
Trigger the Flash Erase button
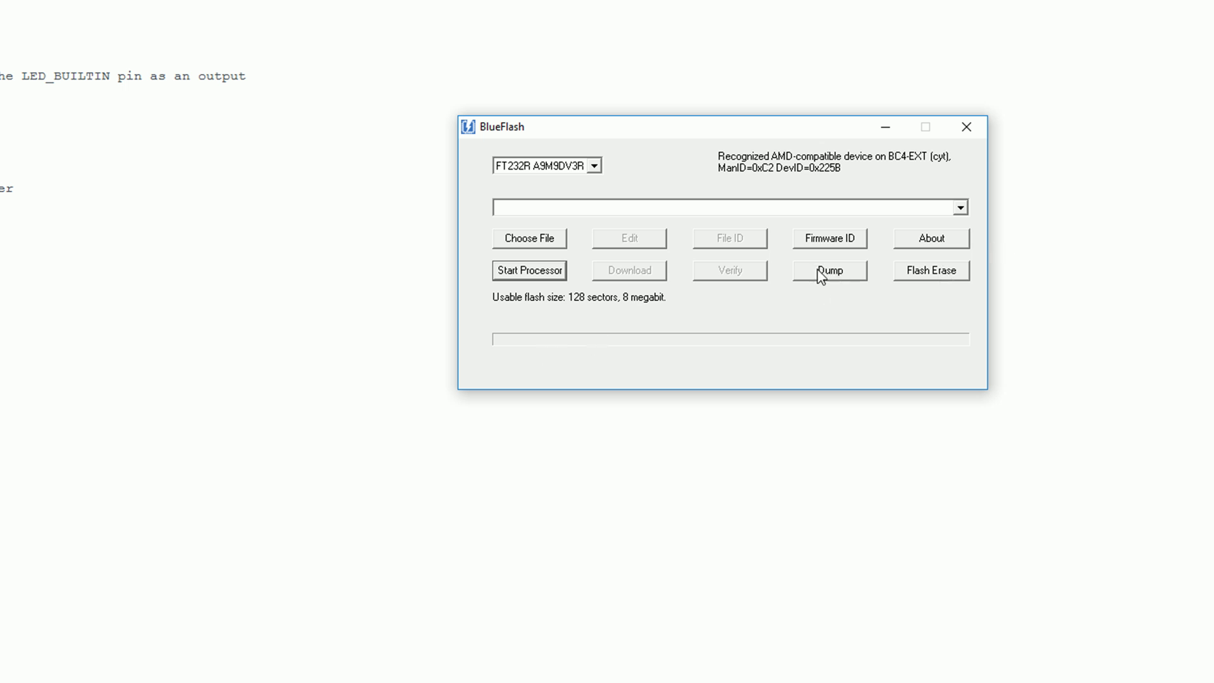[931, 270]
